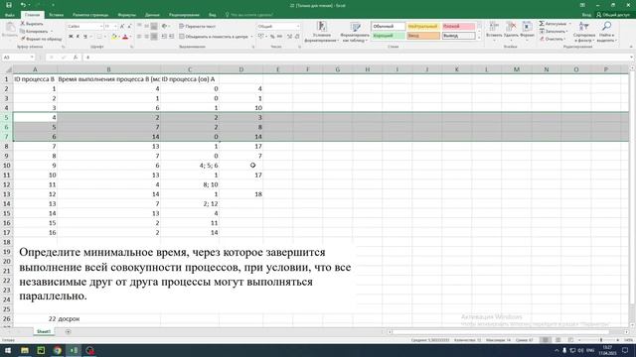This screenshot has height=357, width=636.
Task: Open the Формат cells button
Action: coord(528,31)
